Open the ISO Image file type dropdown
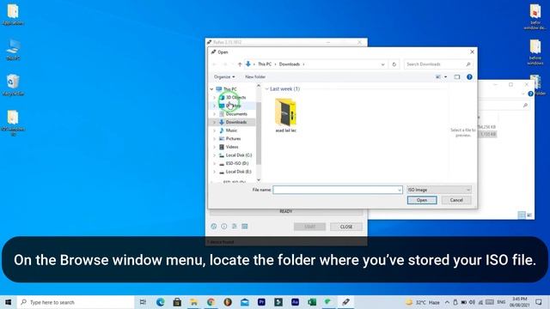 (439, 190)
